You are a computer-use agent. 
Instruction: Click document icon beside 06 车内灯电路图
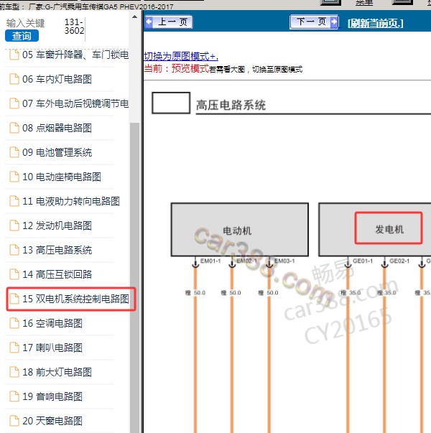point(14,79)
